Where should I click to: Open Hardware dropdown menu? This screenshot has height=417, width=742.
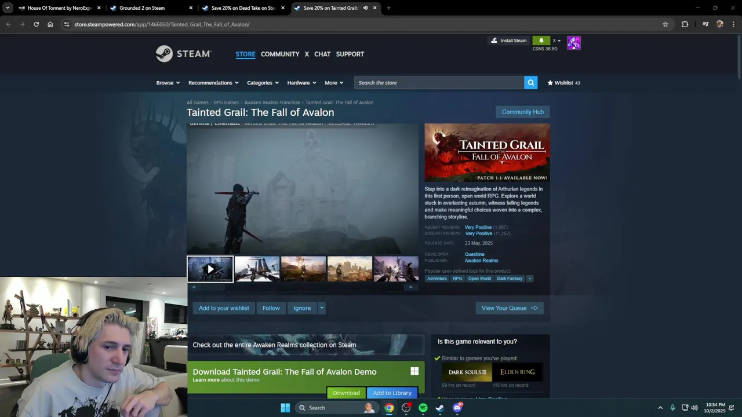coord(301,83)
